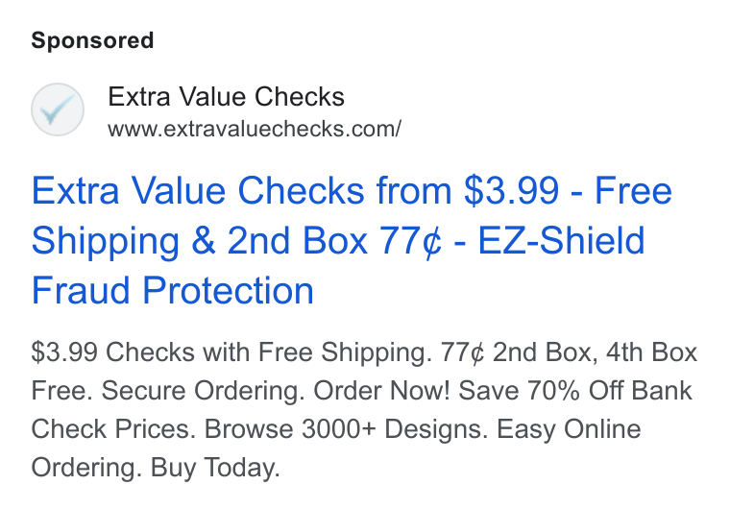
Task: Click the 'Fraud Protection' headline line
Action: (172, 291)
